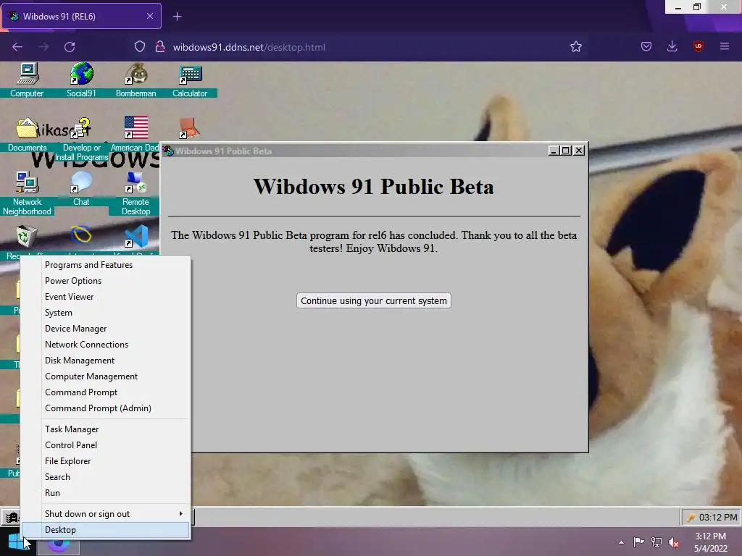Reload the wibdows91 page

click(x=70, y=47)
